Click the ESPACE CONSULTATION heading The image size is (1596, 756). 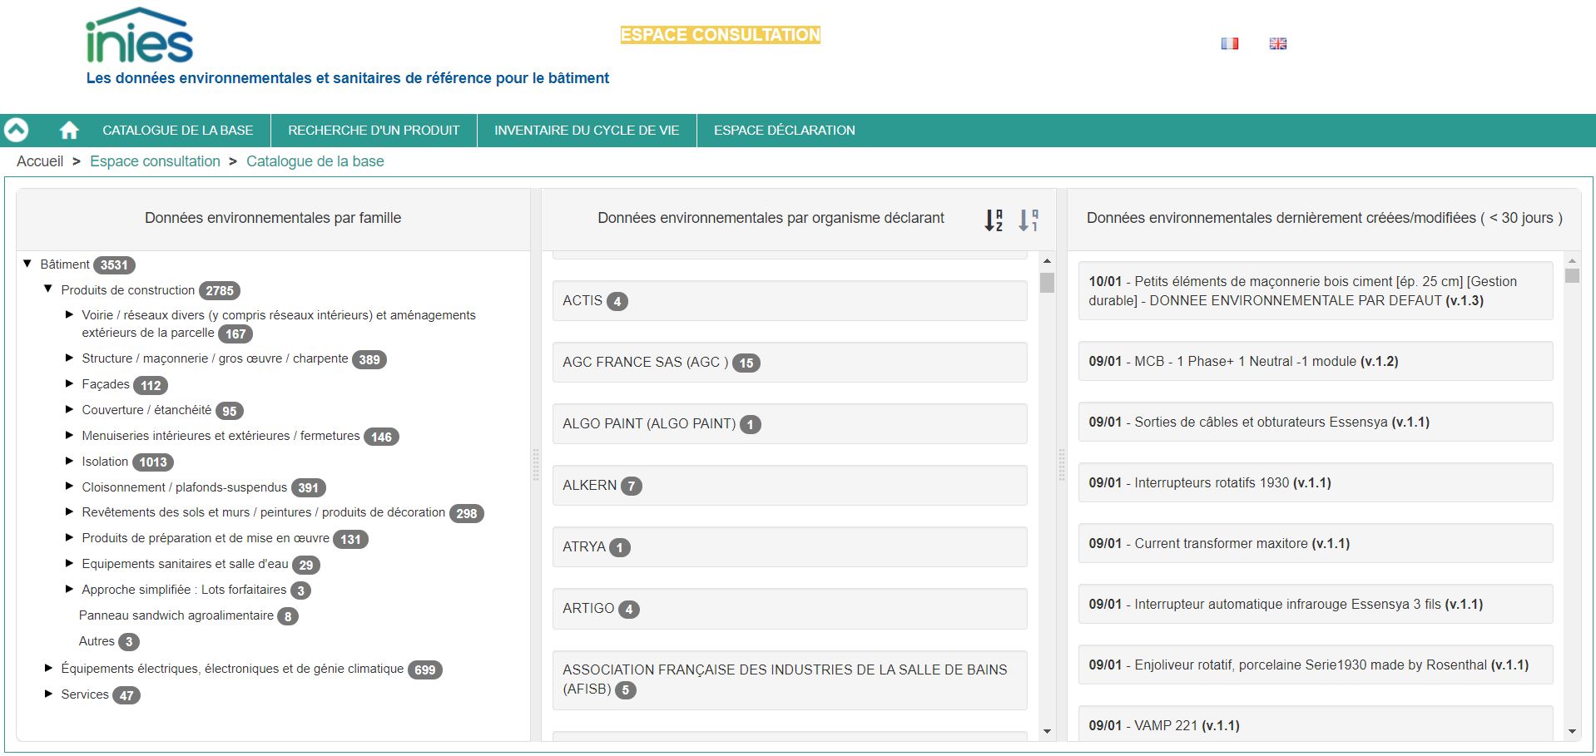(x=721, y=35)
